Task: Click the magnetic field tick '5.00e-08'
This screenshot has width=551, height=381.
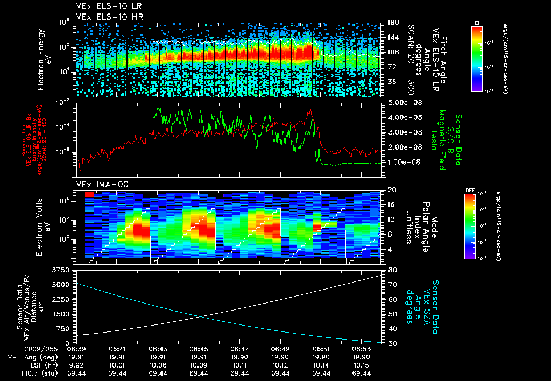Action: [405, 103]
